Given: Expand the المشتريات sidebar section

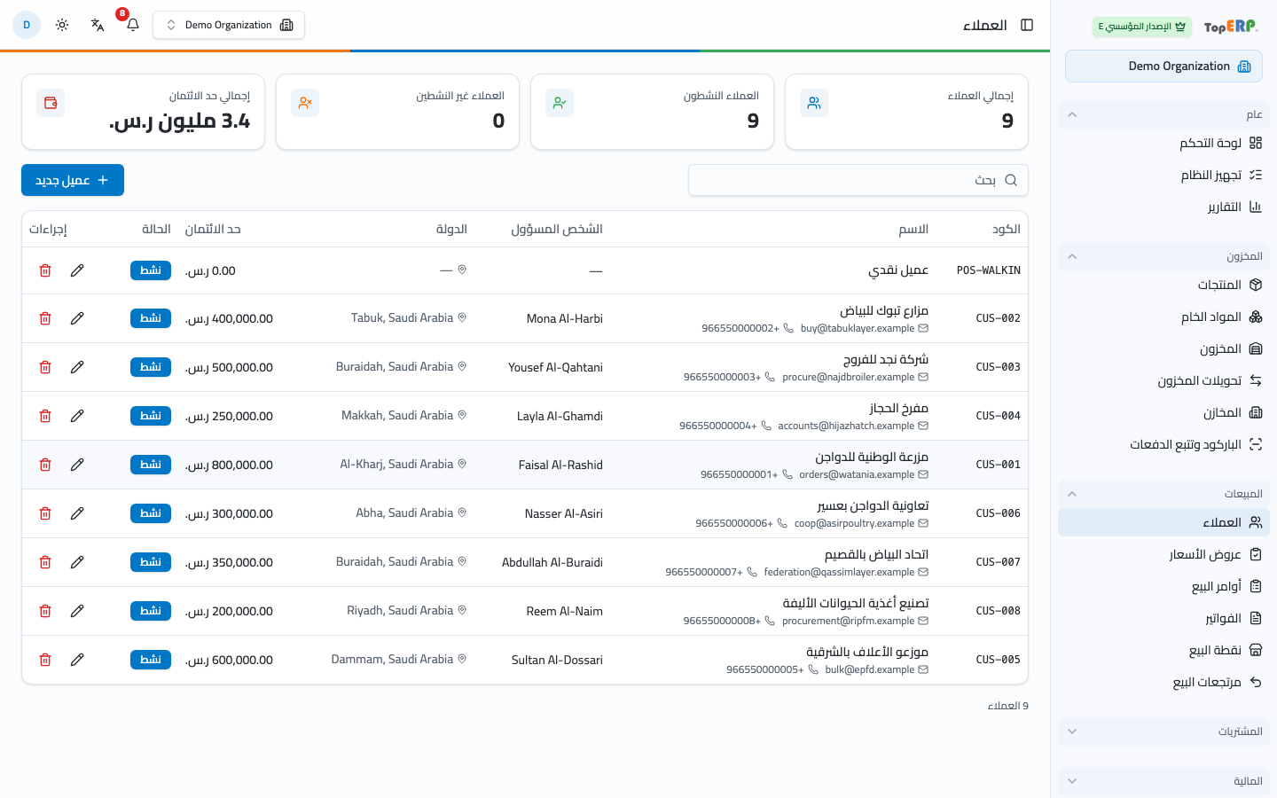Looking at the screenshot, I should point(1163,731).
